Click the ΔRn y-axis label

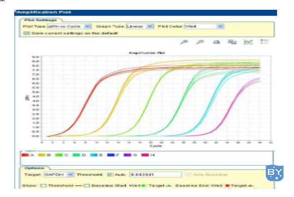(x=27, y=98)
